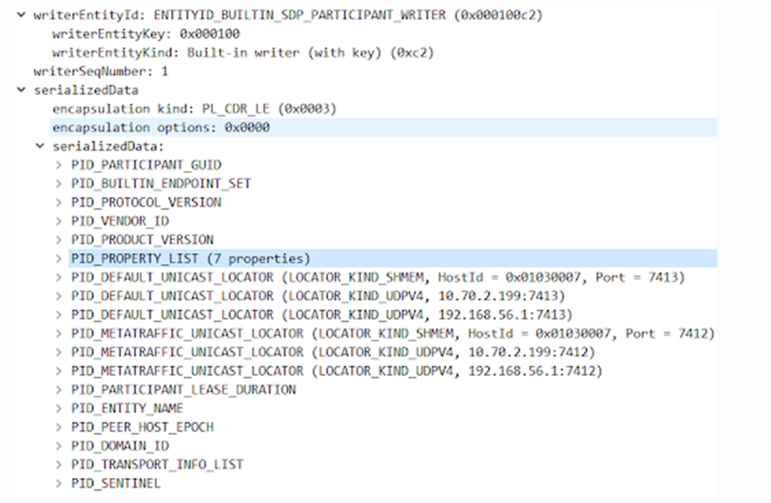Screen dimensions: 771x503
Task: Select PID_METATRAFFIC_UNICAST_LOCATOR 192.168.56.1:7412 row
Action: pyautogui.click(x=332, y=371)
